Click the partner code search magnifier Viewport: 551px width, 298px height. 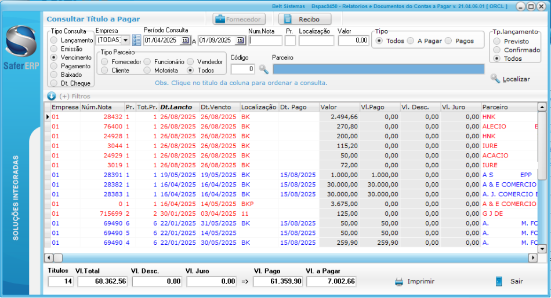[x=264, y=69]
